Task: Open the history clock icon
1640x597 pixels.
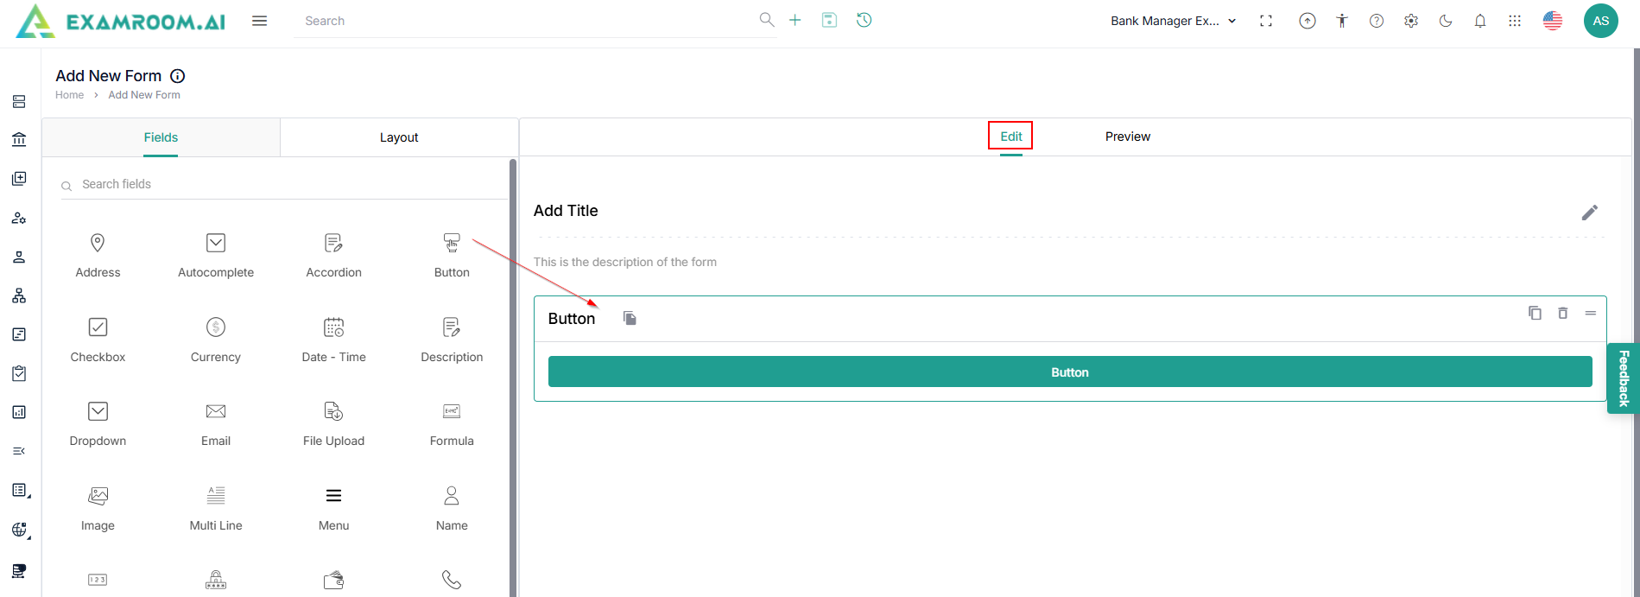Action: pyautogui.click(x=864, y=20)
